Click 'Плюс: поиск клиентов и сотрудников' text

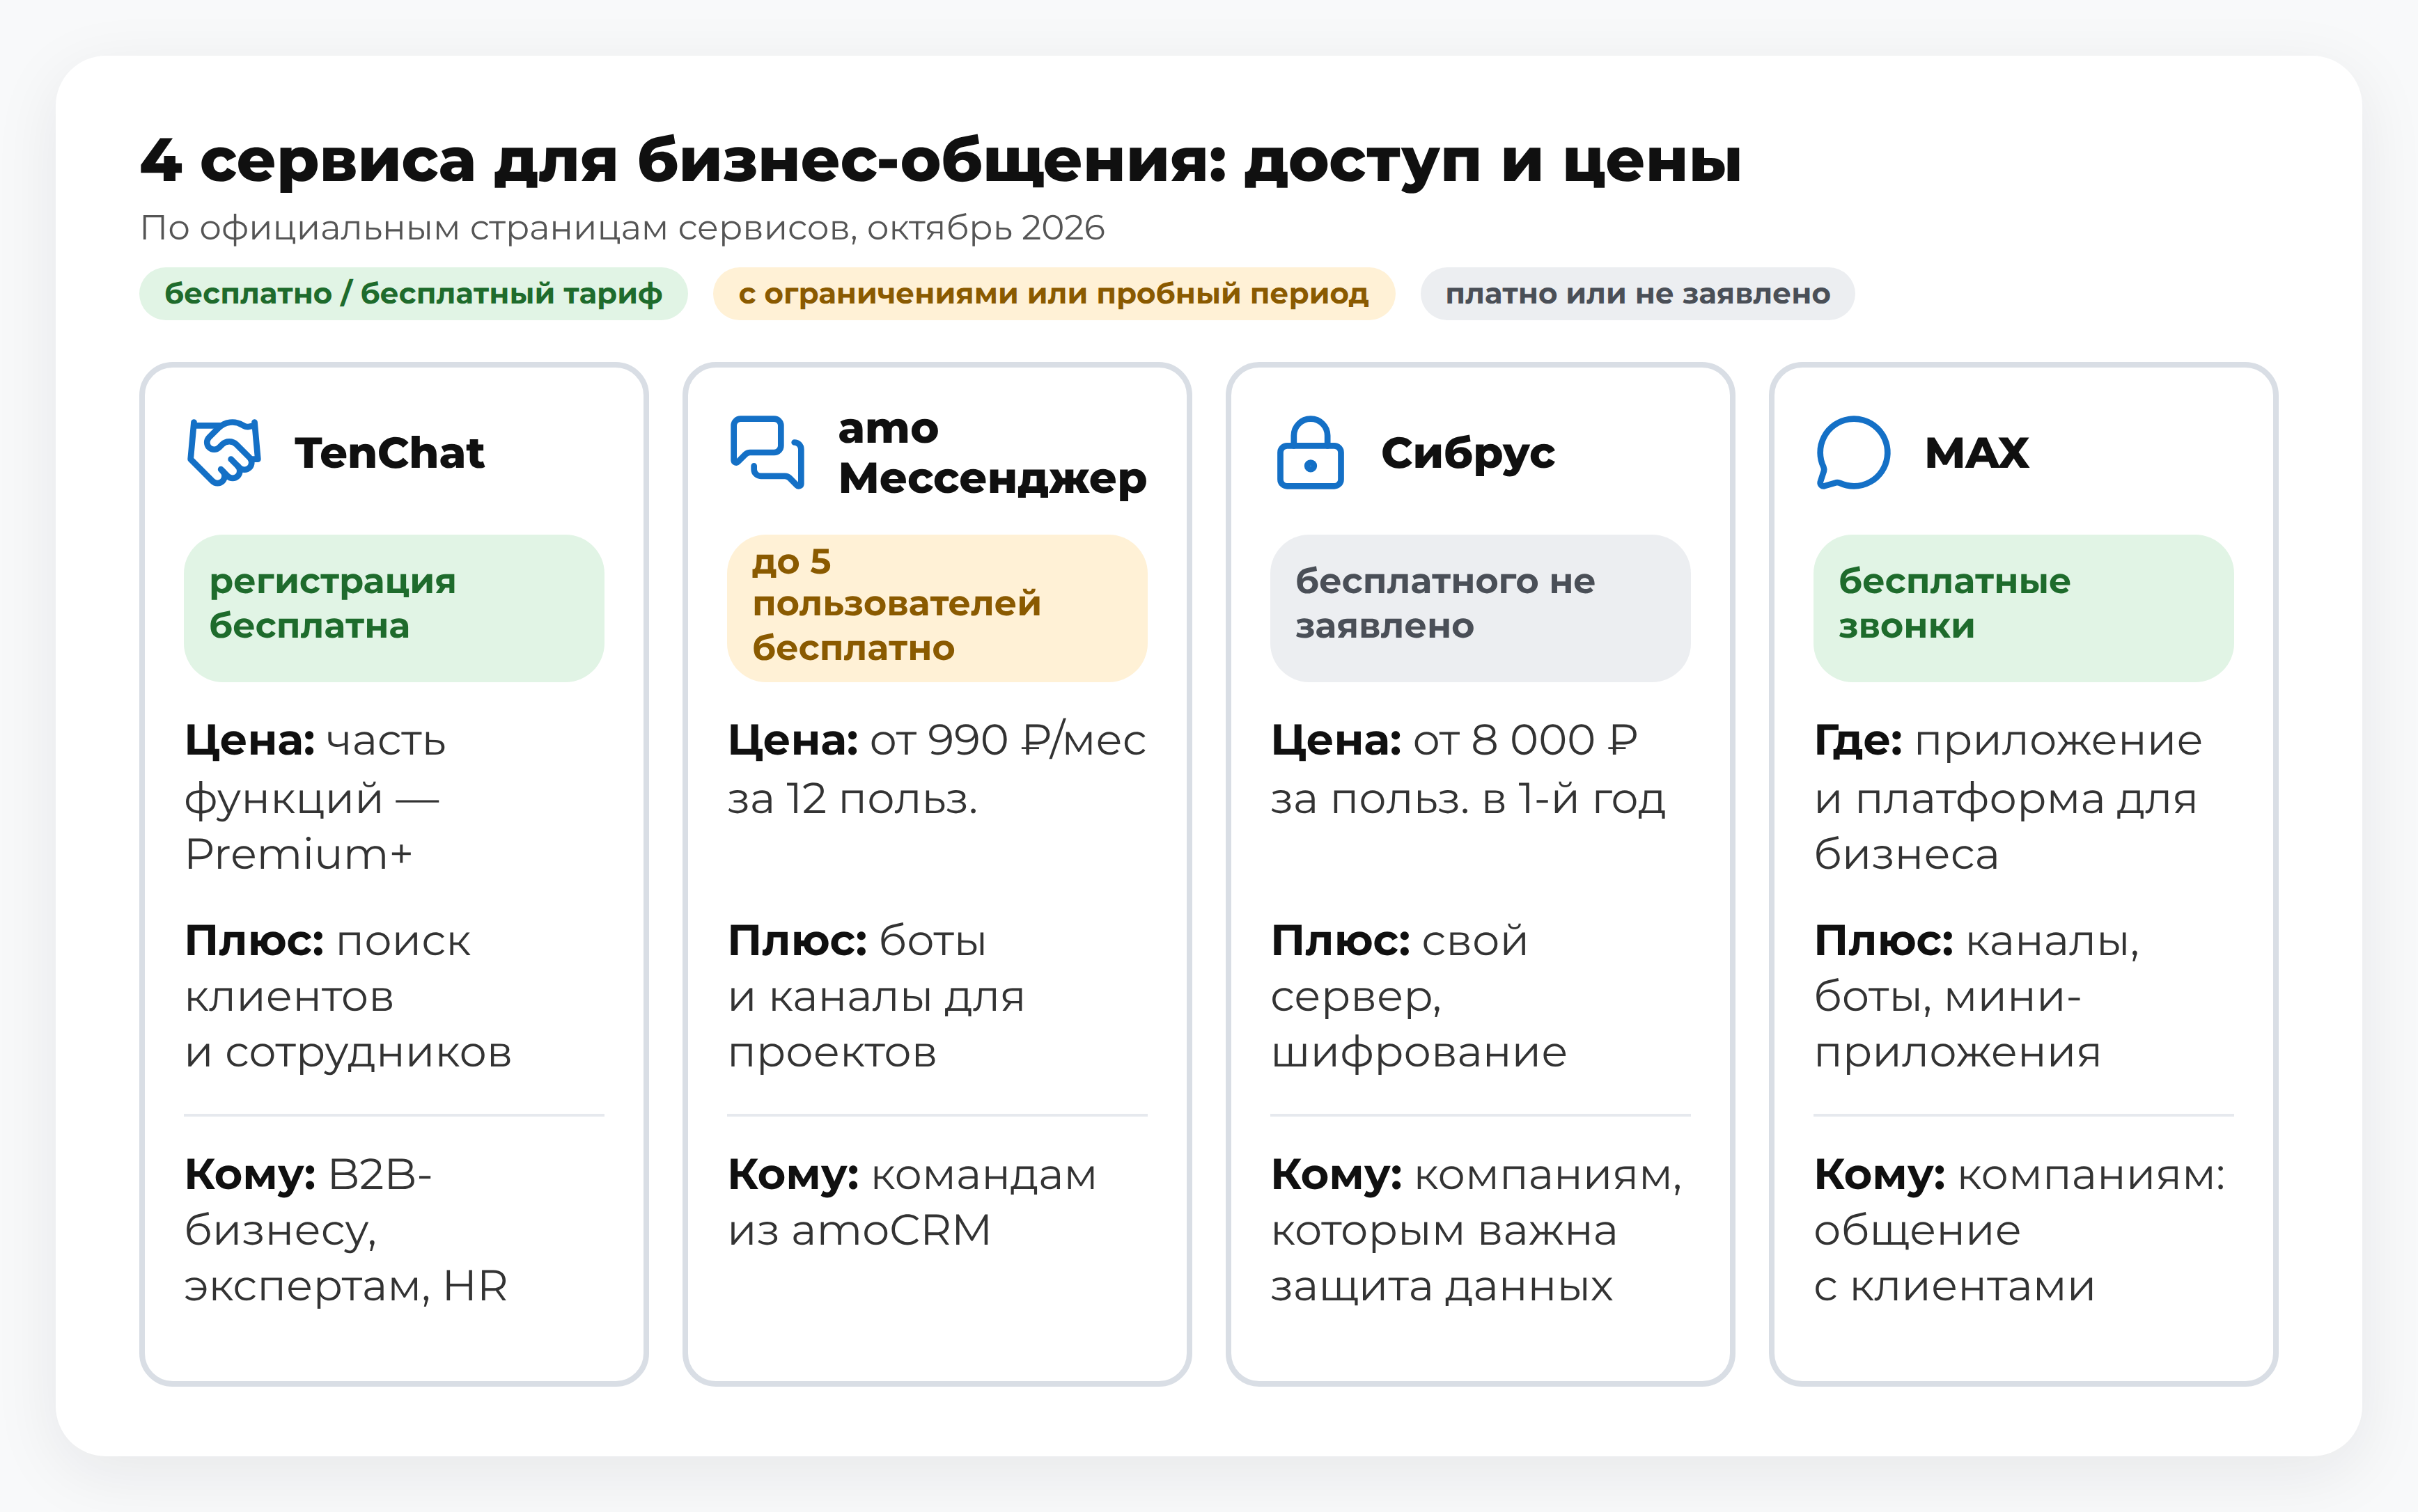348,996
